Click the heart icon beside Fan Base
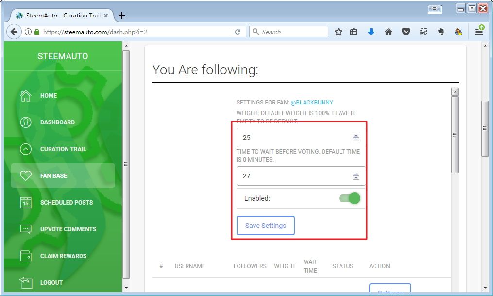Viewport: 493px width, 296px height. (26, 175)
